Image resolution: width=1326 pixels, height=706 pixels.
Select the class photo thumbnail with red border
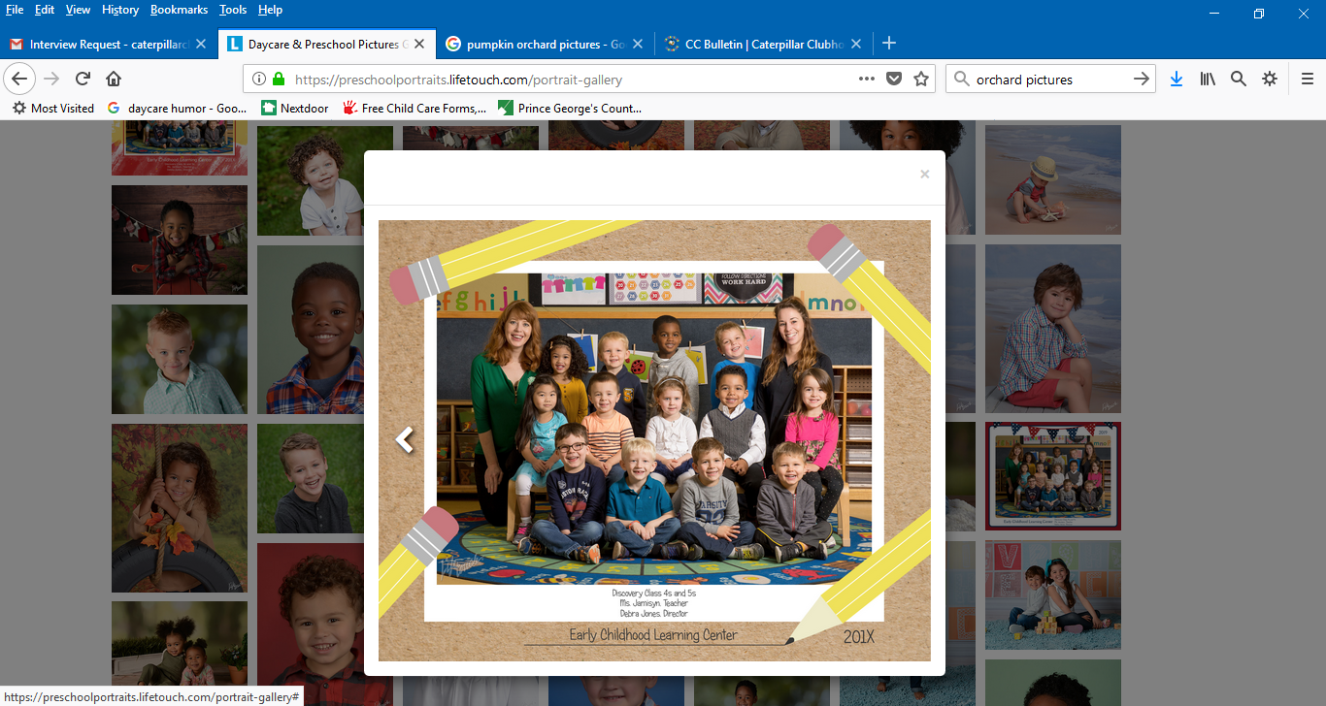(1052, 475)
